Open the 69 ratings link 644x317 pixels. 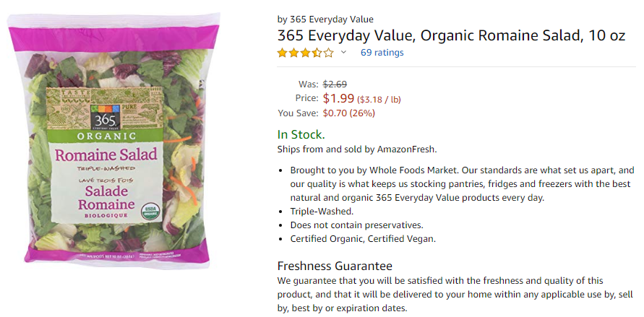[x=382, y=53]
